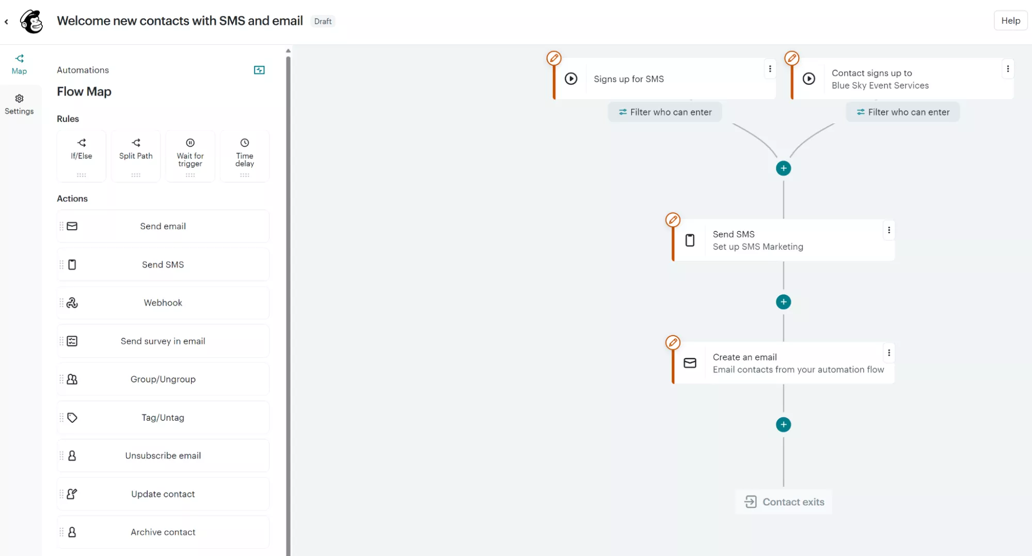Image resolution: width=1032 pixels, height=556 pixels.
Task: Click the survey checklist icon
Action: click(72, 341)
